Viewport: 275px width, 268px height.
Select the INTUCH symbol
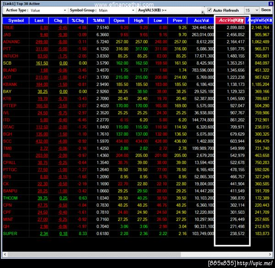tap(11, 56)
